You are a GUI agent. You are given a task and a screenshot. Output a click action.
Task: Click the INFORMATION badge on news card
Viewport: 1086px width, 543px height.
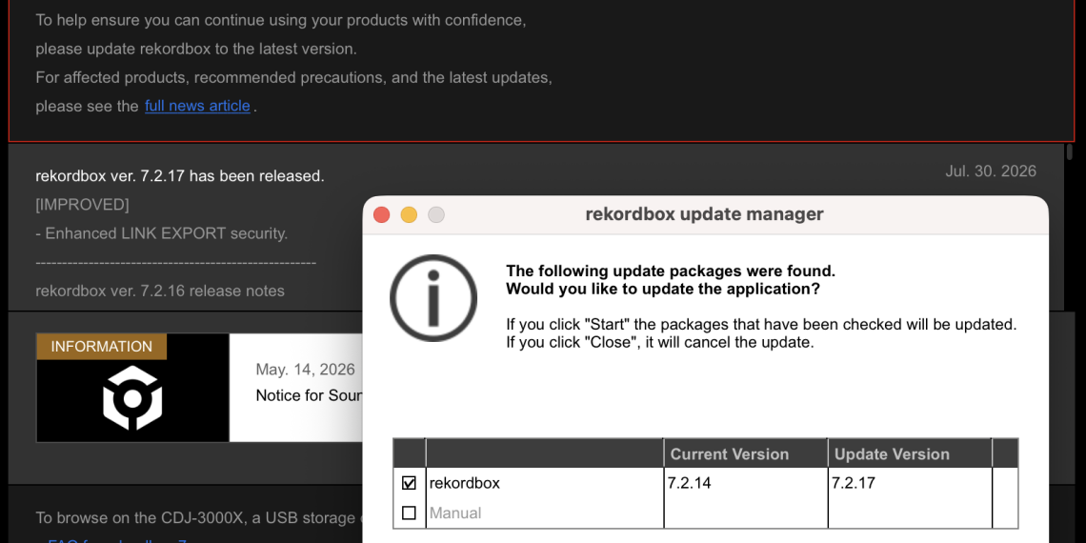[102, 347]
